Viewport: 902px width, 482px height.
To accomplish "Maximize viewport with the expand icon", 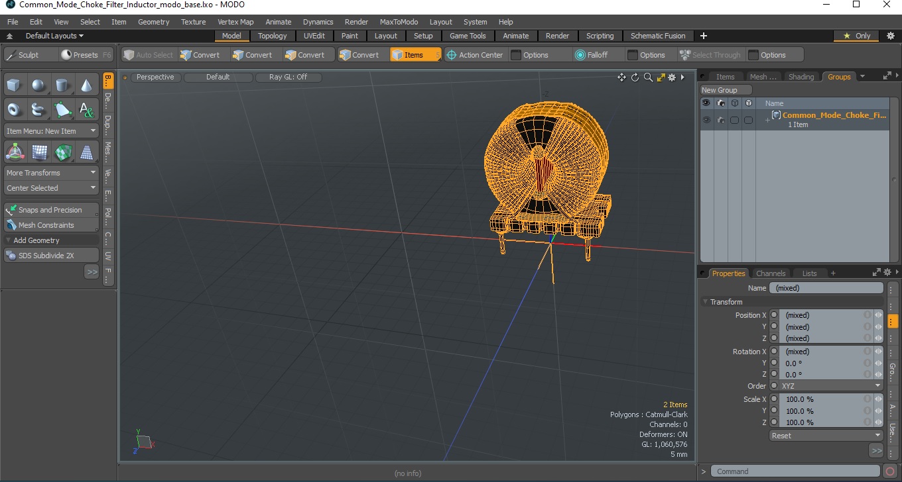I will [661, 77].
